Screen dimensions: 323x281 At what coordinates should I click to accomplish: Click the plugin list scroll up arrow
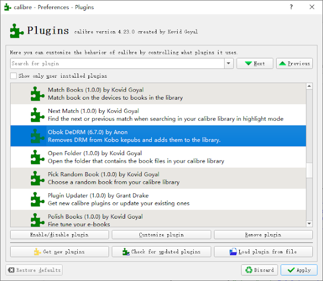click(x=309, y=86)
